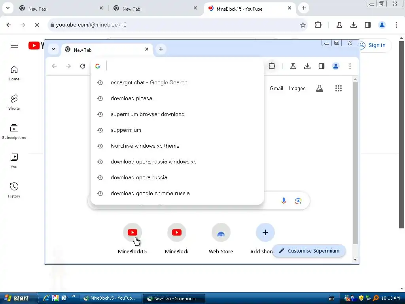Open Downloads in back window toolbar

(x=353, y=25)
